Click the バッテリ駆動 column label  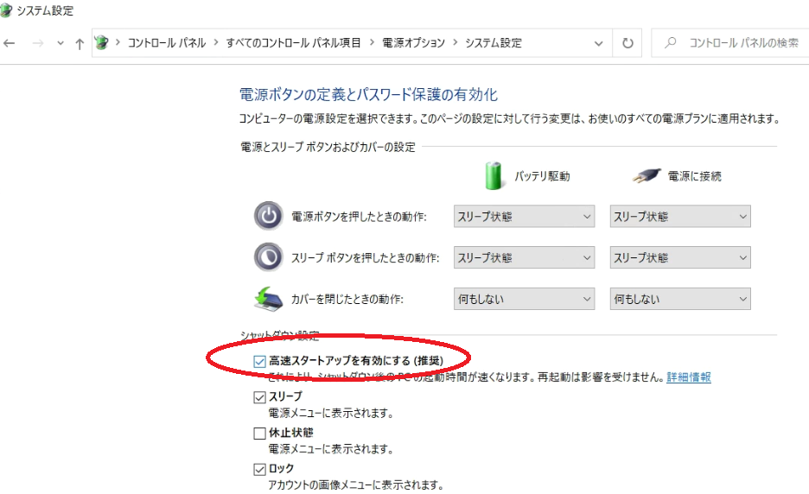point(542,176)
